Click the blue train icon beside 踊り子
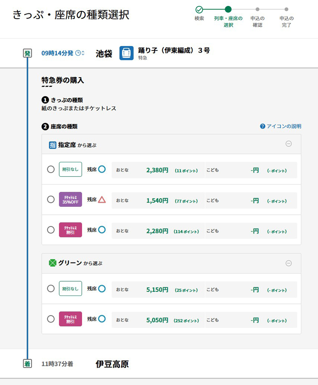The height and width of the screenshot is (385, 318). (126, 53)
